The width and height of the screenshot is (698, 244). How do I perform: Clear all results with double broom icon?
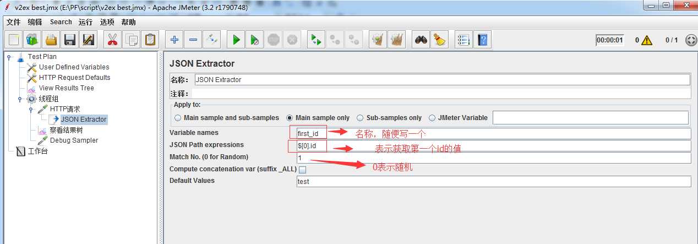(397, 40)
